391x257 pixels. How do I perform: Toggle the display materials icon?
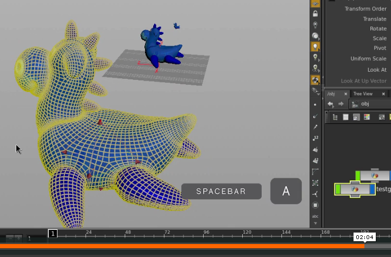click(315, 80)
